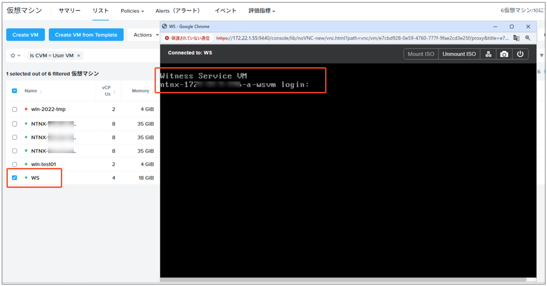547x286 pixels.
Task: Click the Google Translate icon in address bar
Action: (516, 38)
